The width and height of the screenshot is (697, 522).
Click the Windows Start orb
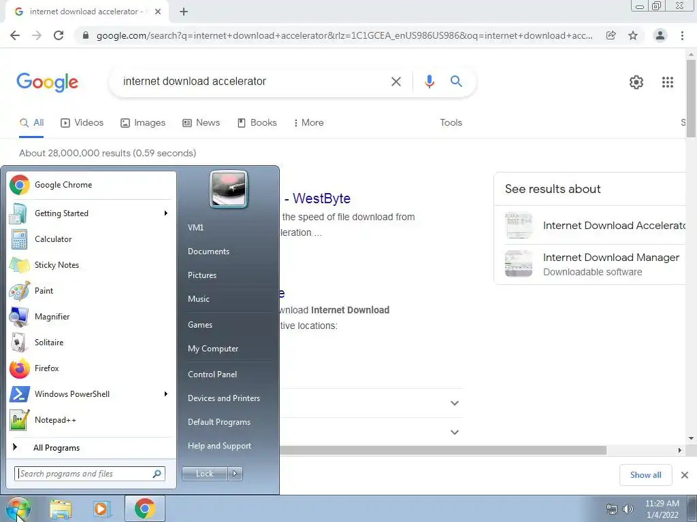click(x=18, y=508)
